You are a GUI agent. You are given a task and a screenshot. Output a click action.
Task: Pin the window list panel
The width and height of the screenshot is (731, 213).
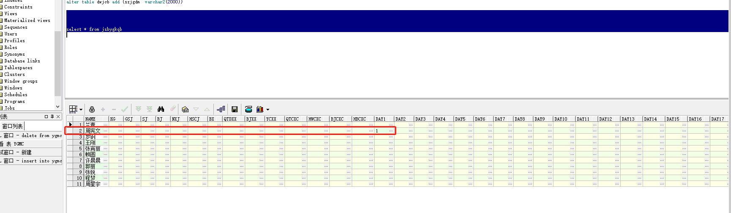point(52,116)
